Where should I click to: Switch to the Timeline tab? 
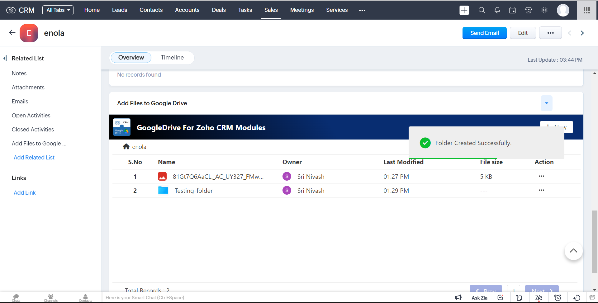tap(172, 58)
